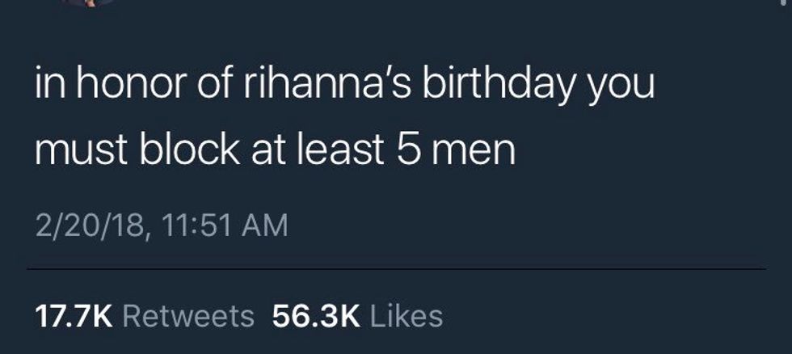Image resolution: width=792 pixels, height=354 pixels.
Task: Click the "17.7K" retweet number
Action: 74,316
